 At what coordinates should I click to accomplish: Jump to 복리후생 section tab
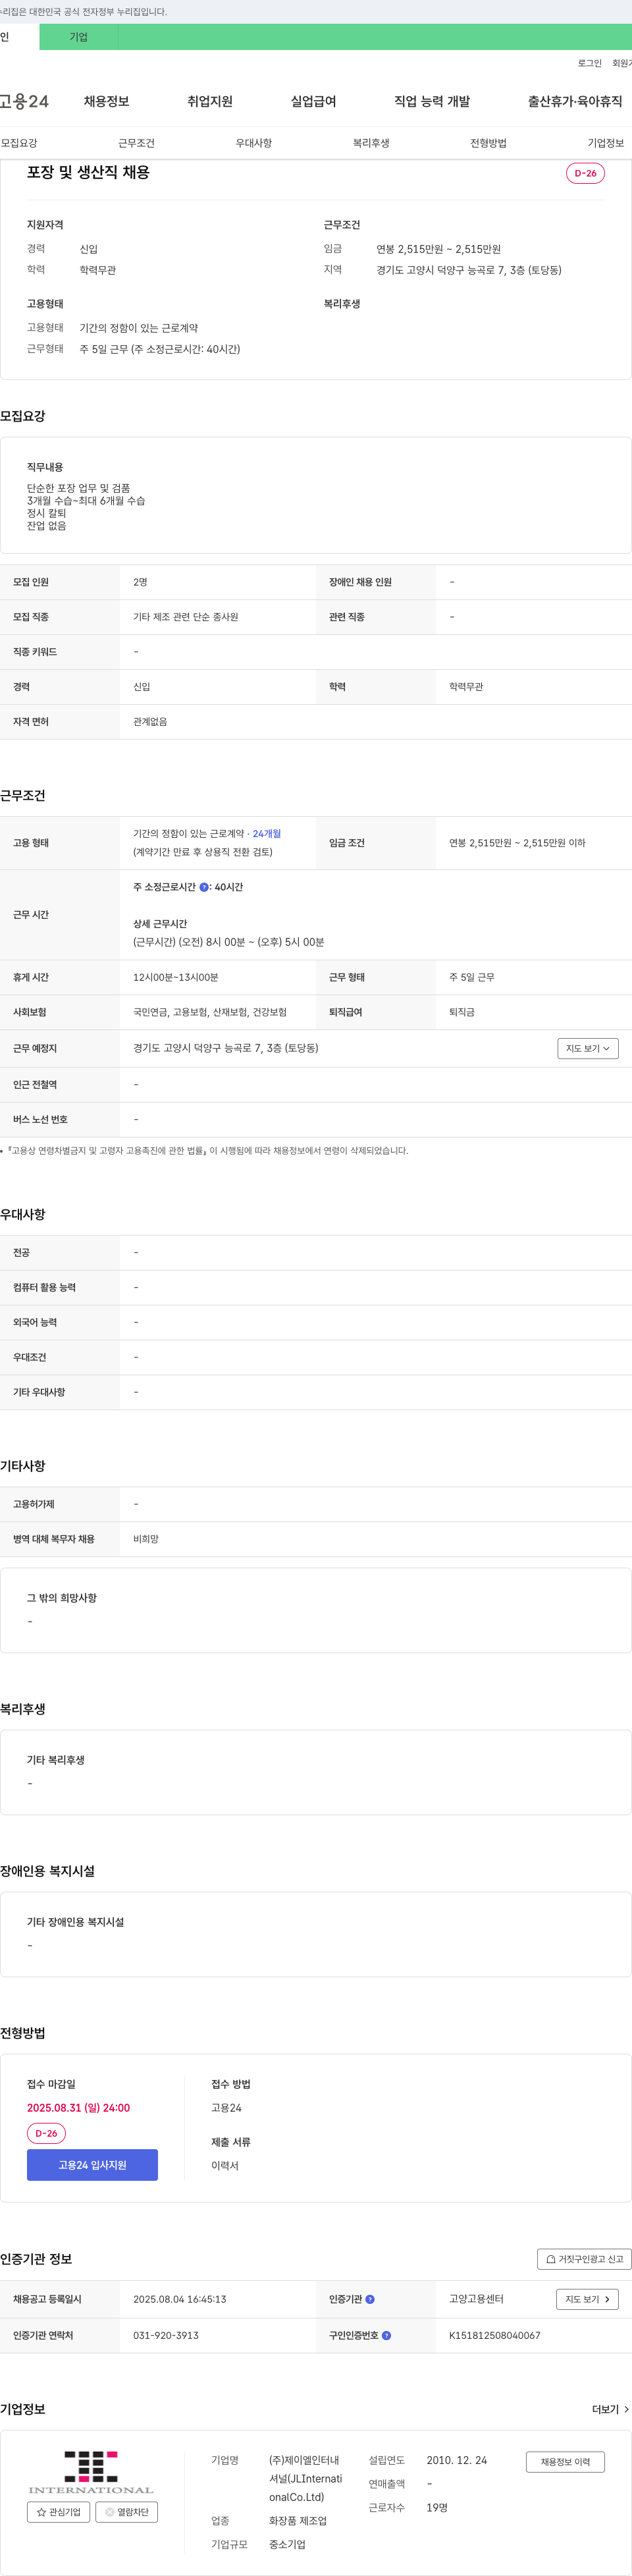point(371,143)
